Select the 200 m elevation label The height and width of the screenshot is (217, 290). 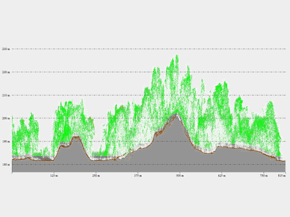pyautogui.click(x=6, y=118)
